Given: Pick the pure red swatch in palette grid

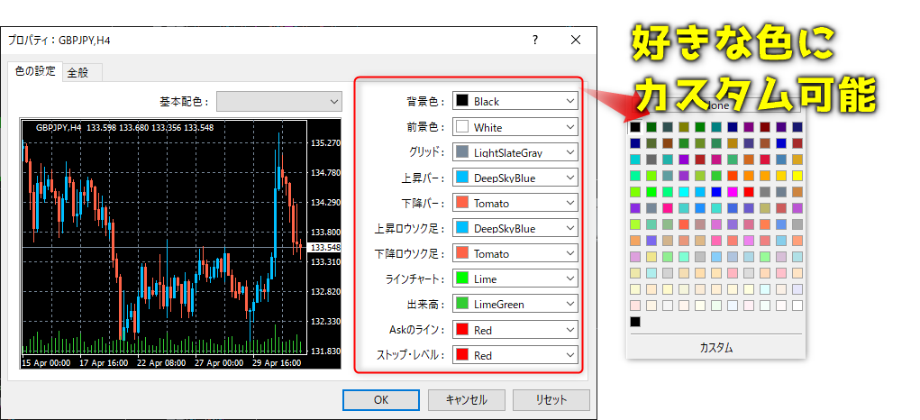Looking at the screenshot, I should point(748,192).
